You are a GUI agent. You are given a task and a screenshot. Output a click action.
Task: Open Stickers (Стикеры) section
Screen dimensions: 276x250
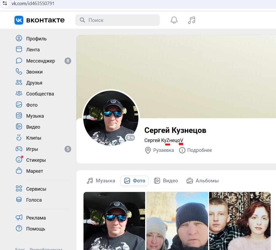(x=36, y=160)
